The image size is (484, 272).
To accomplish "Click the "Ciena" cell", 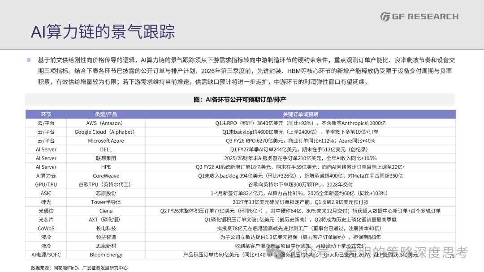I will coord(106,211).
